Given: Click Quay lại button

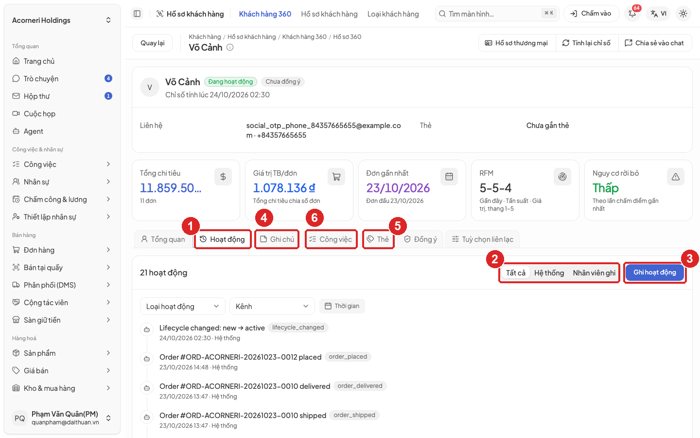Looking at the screenshot, I should point(152,43).
